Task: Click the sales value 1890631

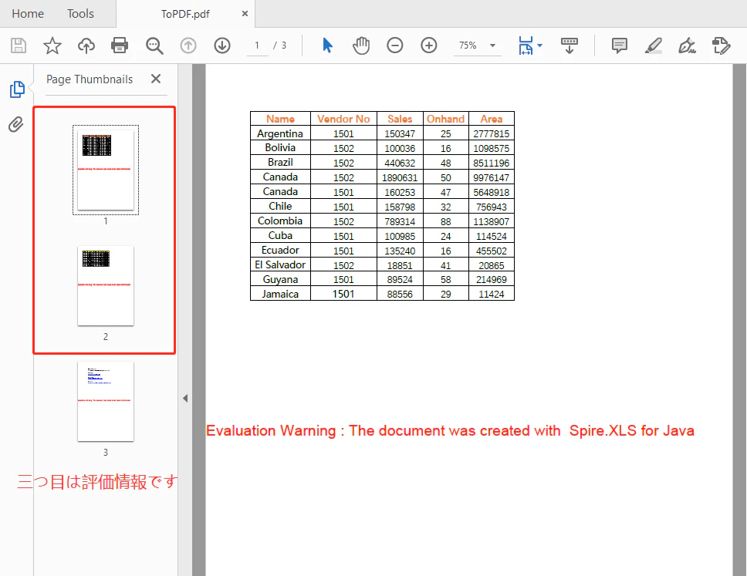Action: pyautogui.click(x=400, y=177)
